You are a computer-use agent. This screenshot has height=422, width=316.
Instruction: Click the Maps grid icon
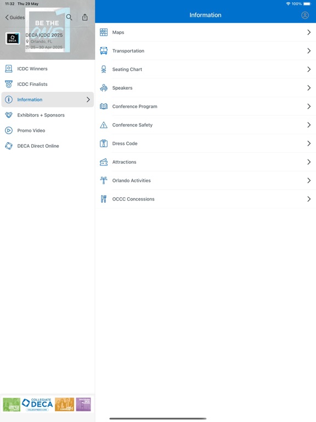[x=104, y=32]
